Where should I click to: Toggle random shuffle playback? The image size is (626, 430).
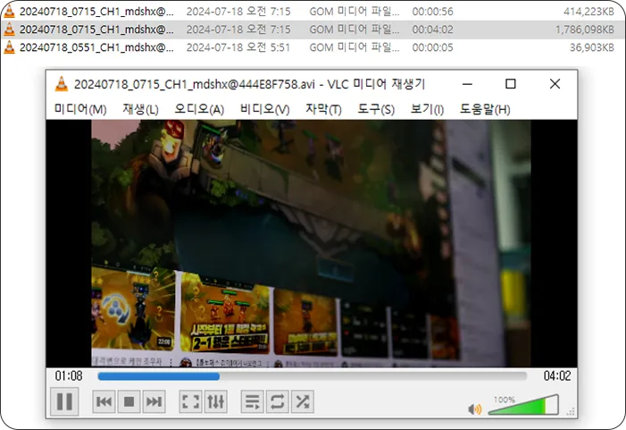pos(304,402)
